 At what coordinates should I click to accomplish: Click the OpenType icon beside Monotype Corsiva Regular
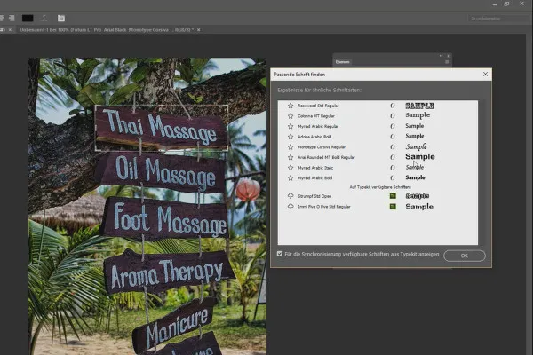tap(393, 147)
